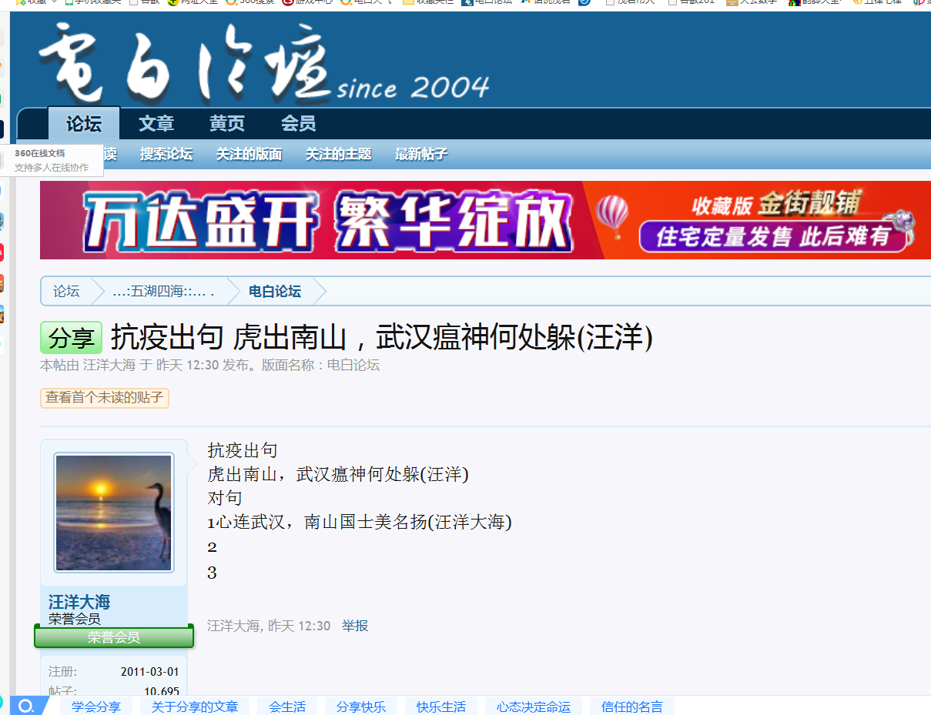Screen dimensions: 931x715
Task: Click 查看首个未读的贴子 button
Action: coord(104,398)
